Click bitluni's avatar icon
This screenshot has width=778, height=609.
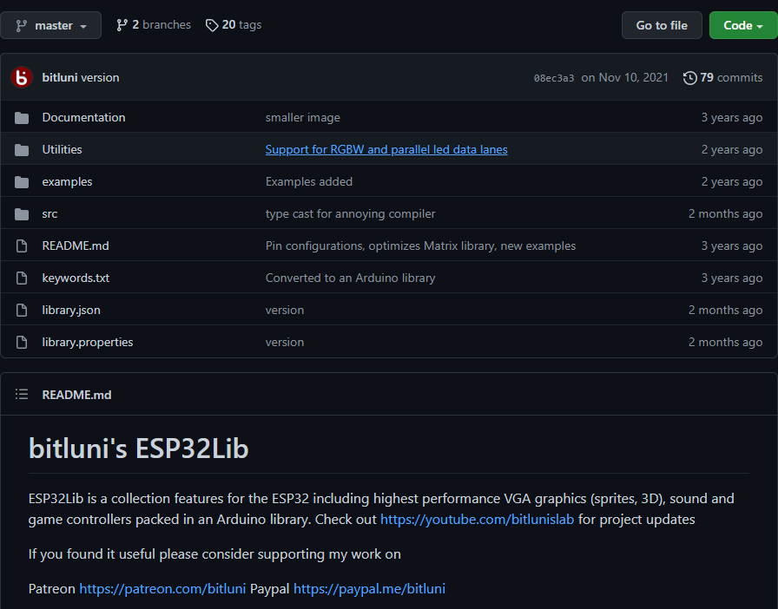tap(22, 77)
